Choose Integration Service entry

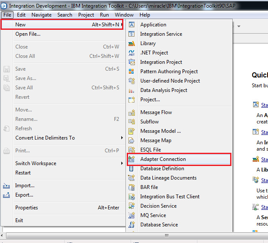click(x=179, y=34)
